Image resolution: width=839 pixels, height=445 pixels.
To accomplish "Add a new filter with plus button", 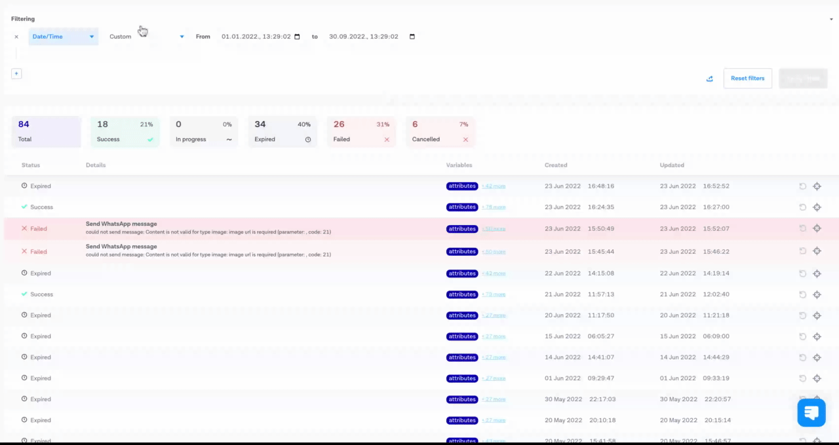I will (16, 74).
